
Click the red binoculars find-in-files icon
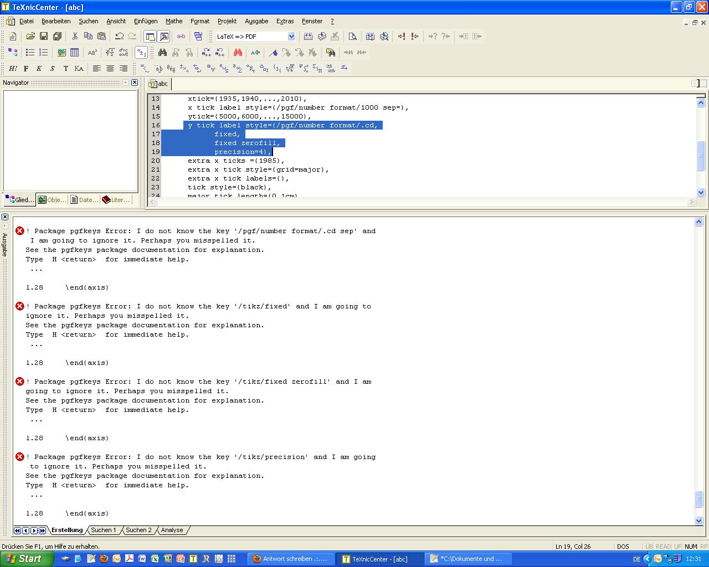[238, 53]
